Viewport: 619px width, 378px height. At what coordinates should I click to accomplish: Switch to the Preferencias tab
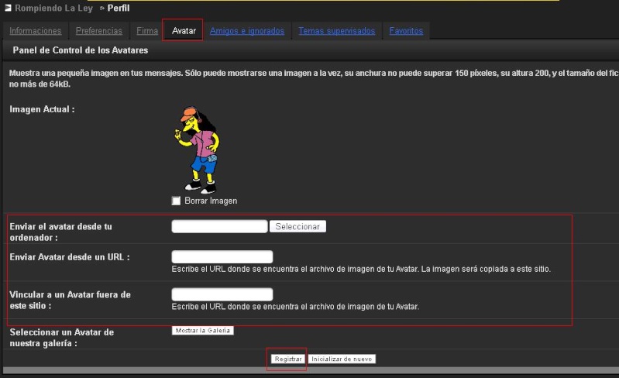99,31
